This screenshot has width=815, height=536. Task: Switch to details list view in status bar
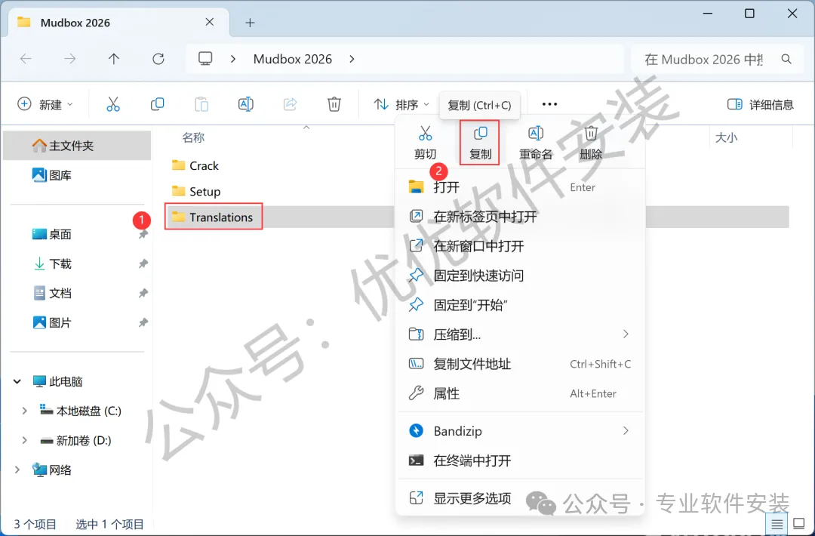point(777,523)
